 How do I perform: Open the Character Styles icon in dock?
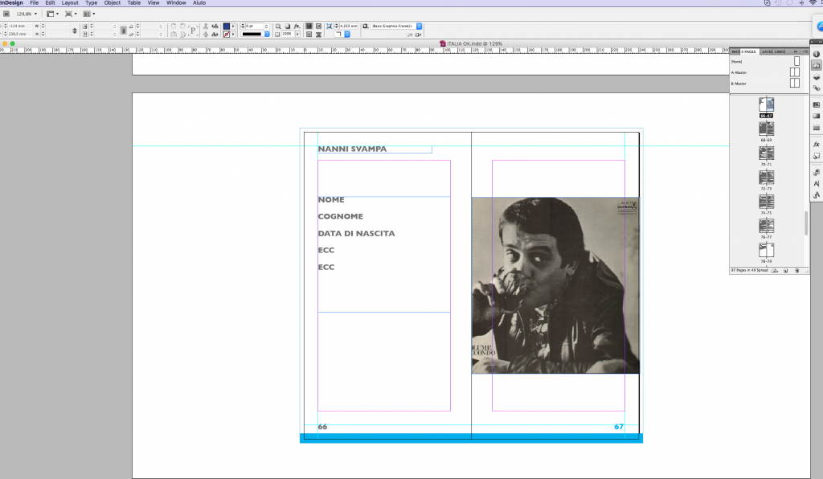[817, 195]
